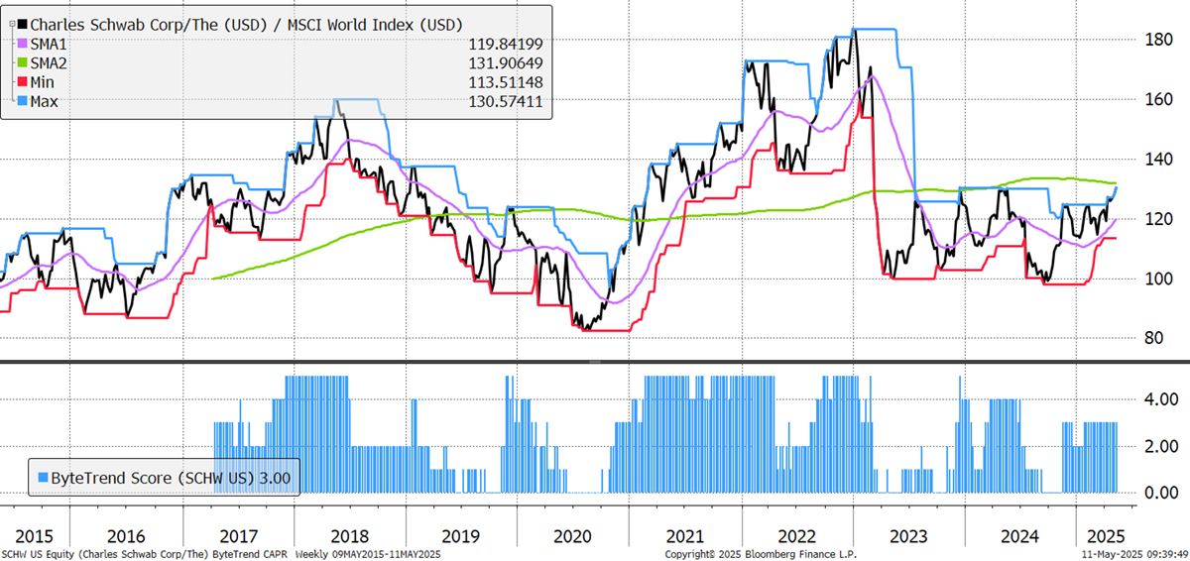
Task: Click the 2021 year label on time axis
Action: tap(685, 534)
